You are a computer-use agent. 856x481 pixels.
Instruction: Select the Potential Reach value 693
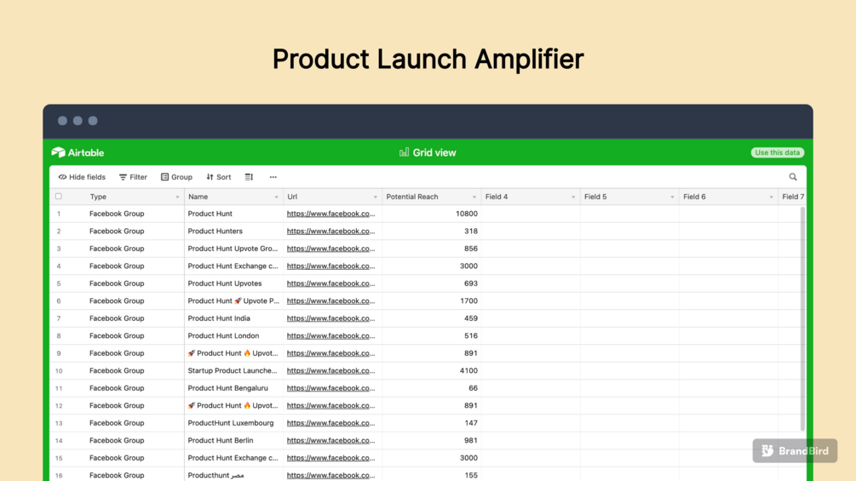(x=431, y=283)
